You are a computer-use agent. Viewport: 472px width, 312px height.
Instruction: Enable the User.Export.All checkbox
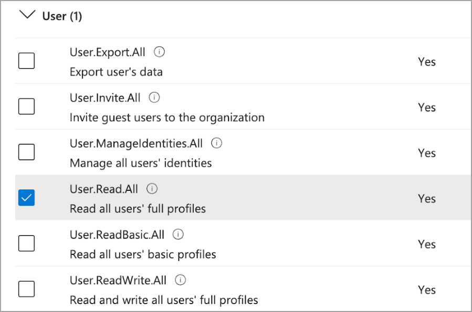[26, 61]
